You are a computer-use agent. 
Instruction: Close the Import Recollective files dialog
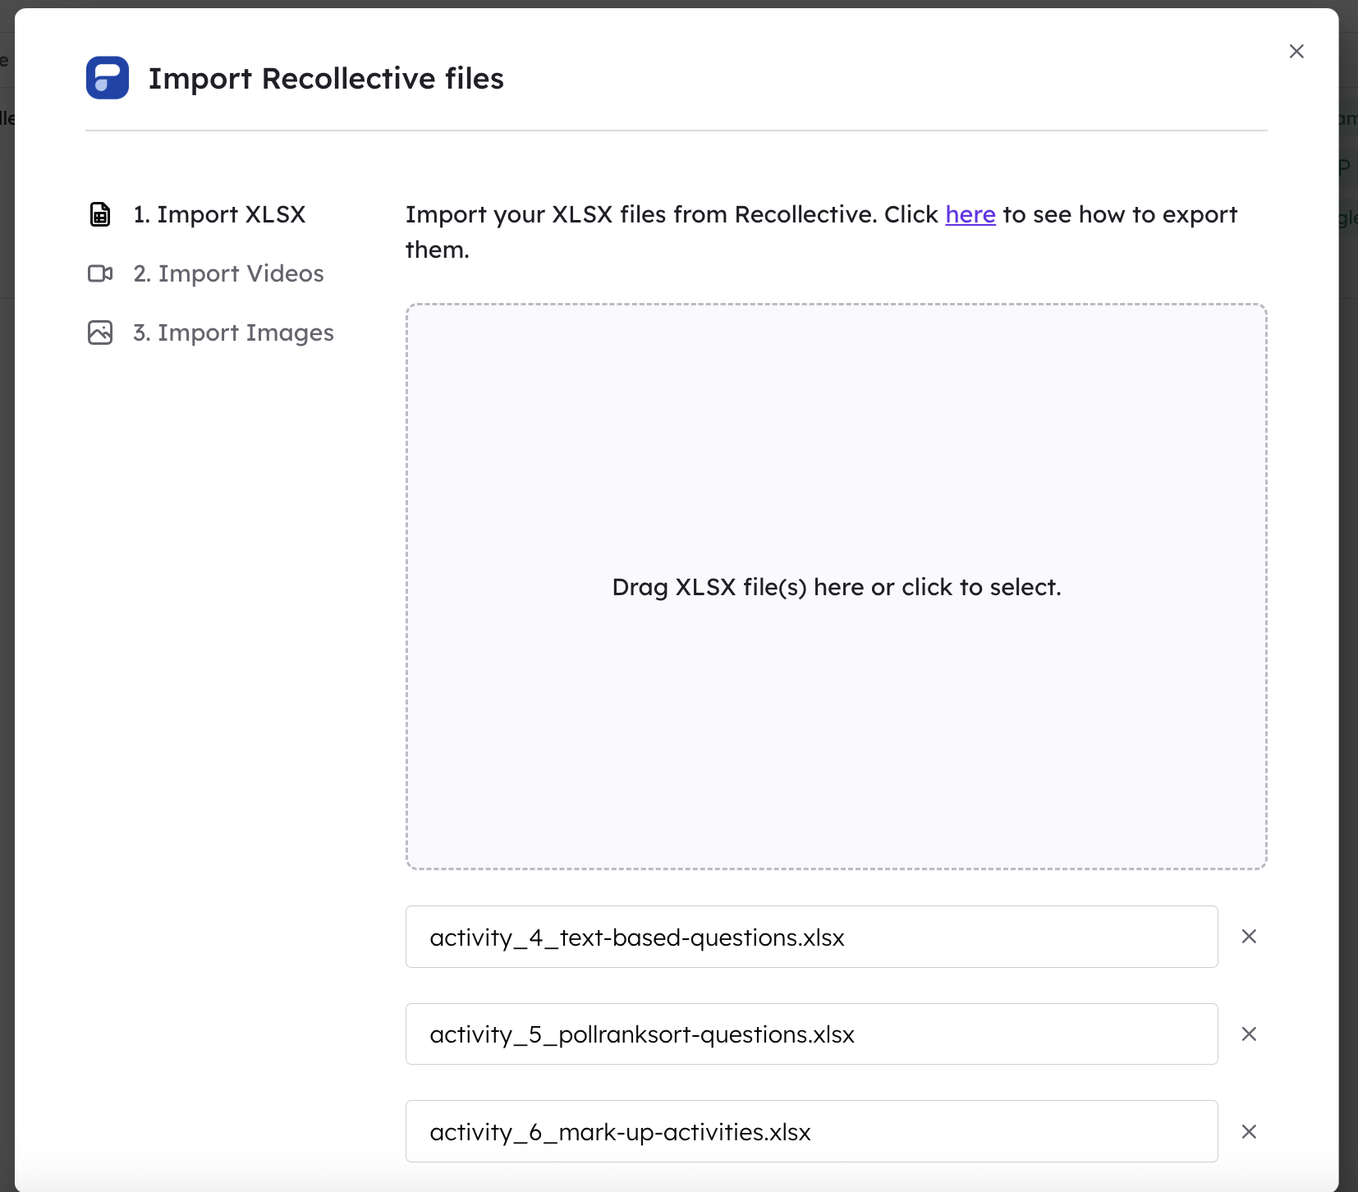tap(1296, 52)
